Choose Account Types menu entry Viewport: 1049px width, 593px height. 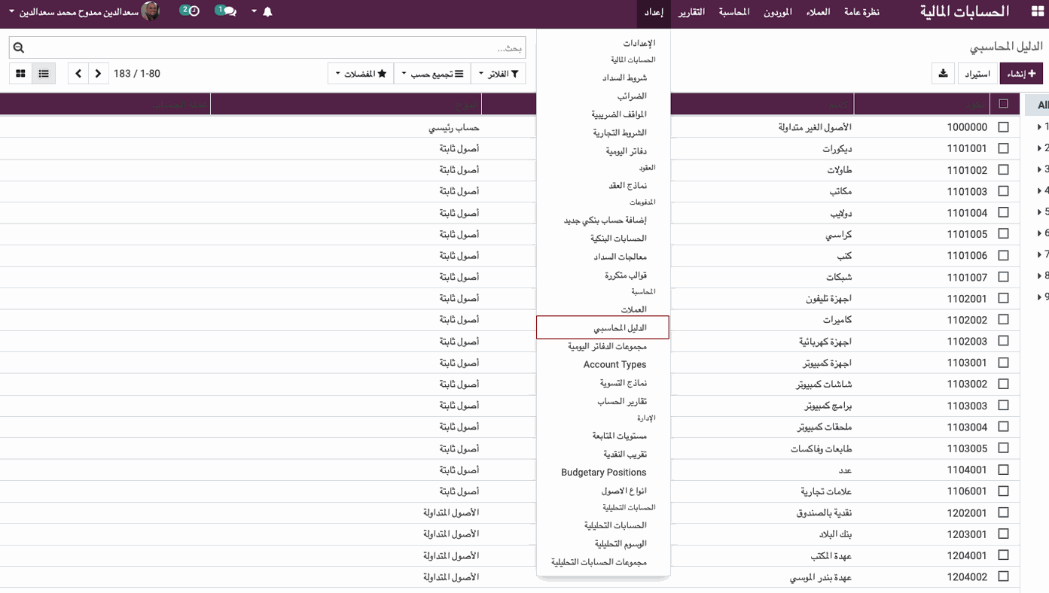tap(614, 364)
